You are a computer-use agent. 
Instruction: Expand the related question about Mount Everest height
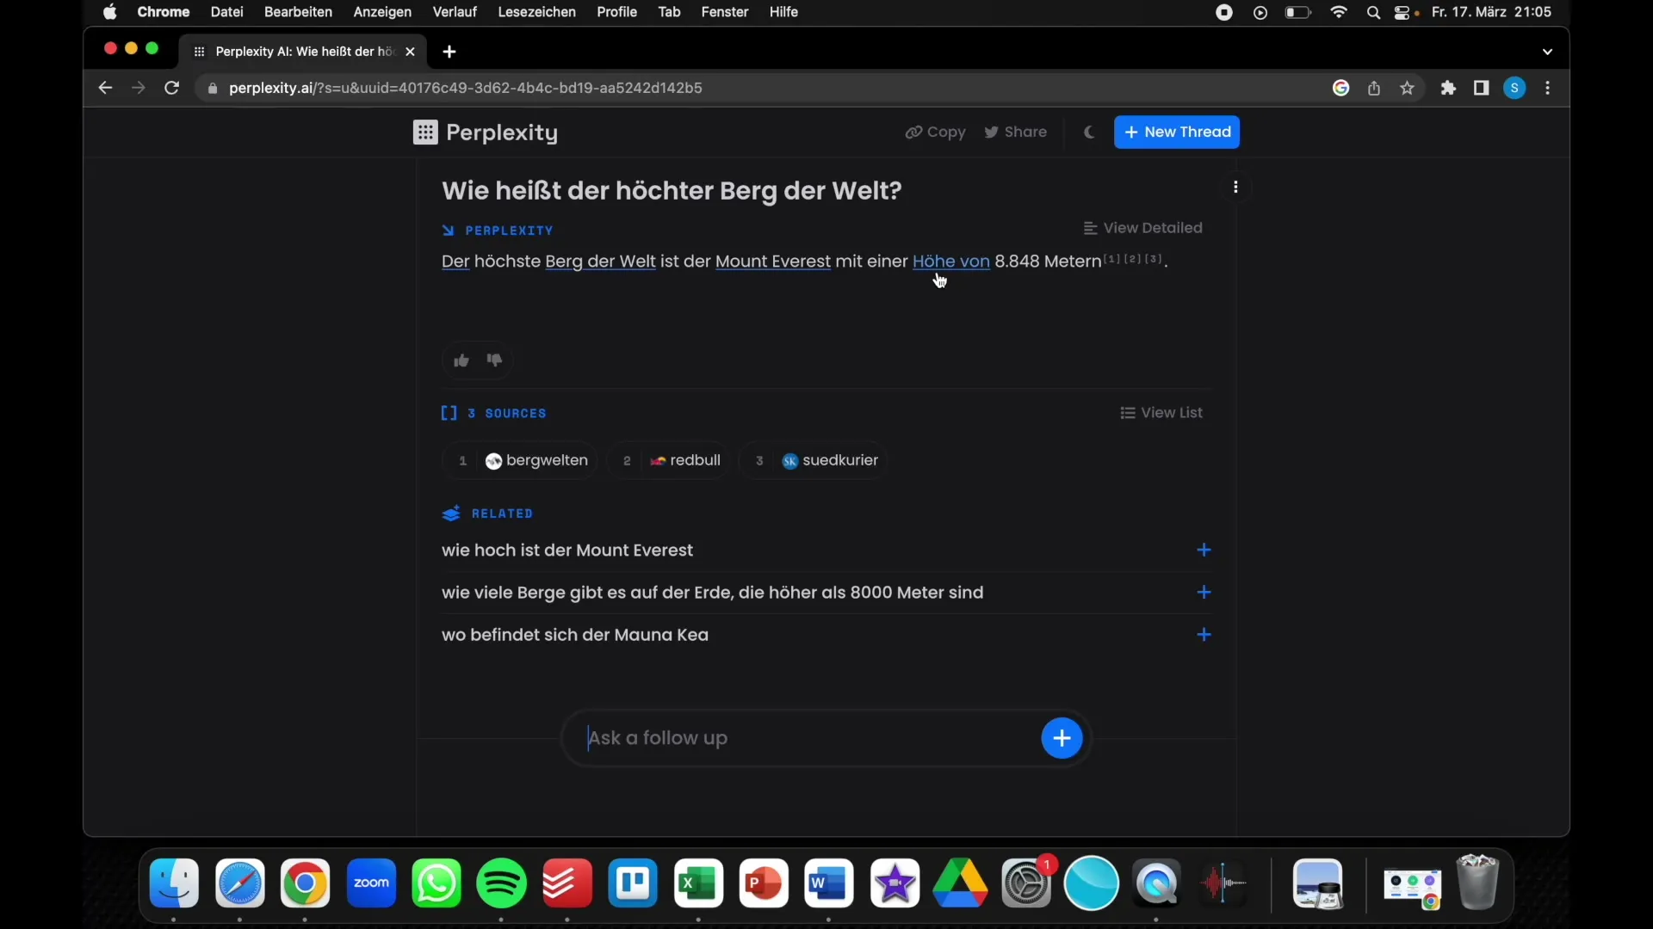point(1202,549)
